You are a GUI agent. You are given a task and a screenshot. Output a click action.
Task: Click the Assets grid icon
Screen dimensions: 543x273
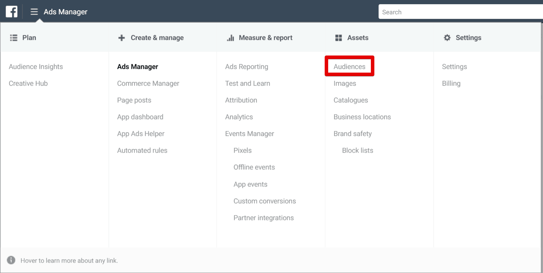338,38
